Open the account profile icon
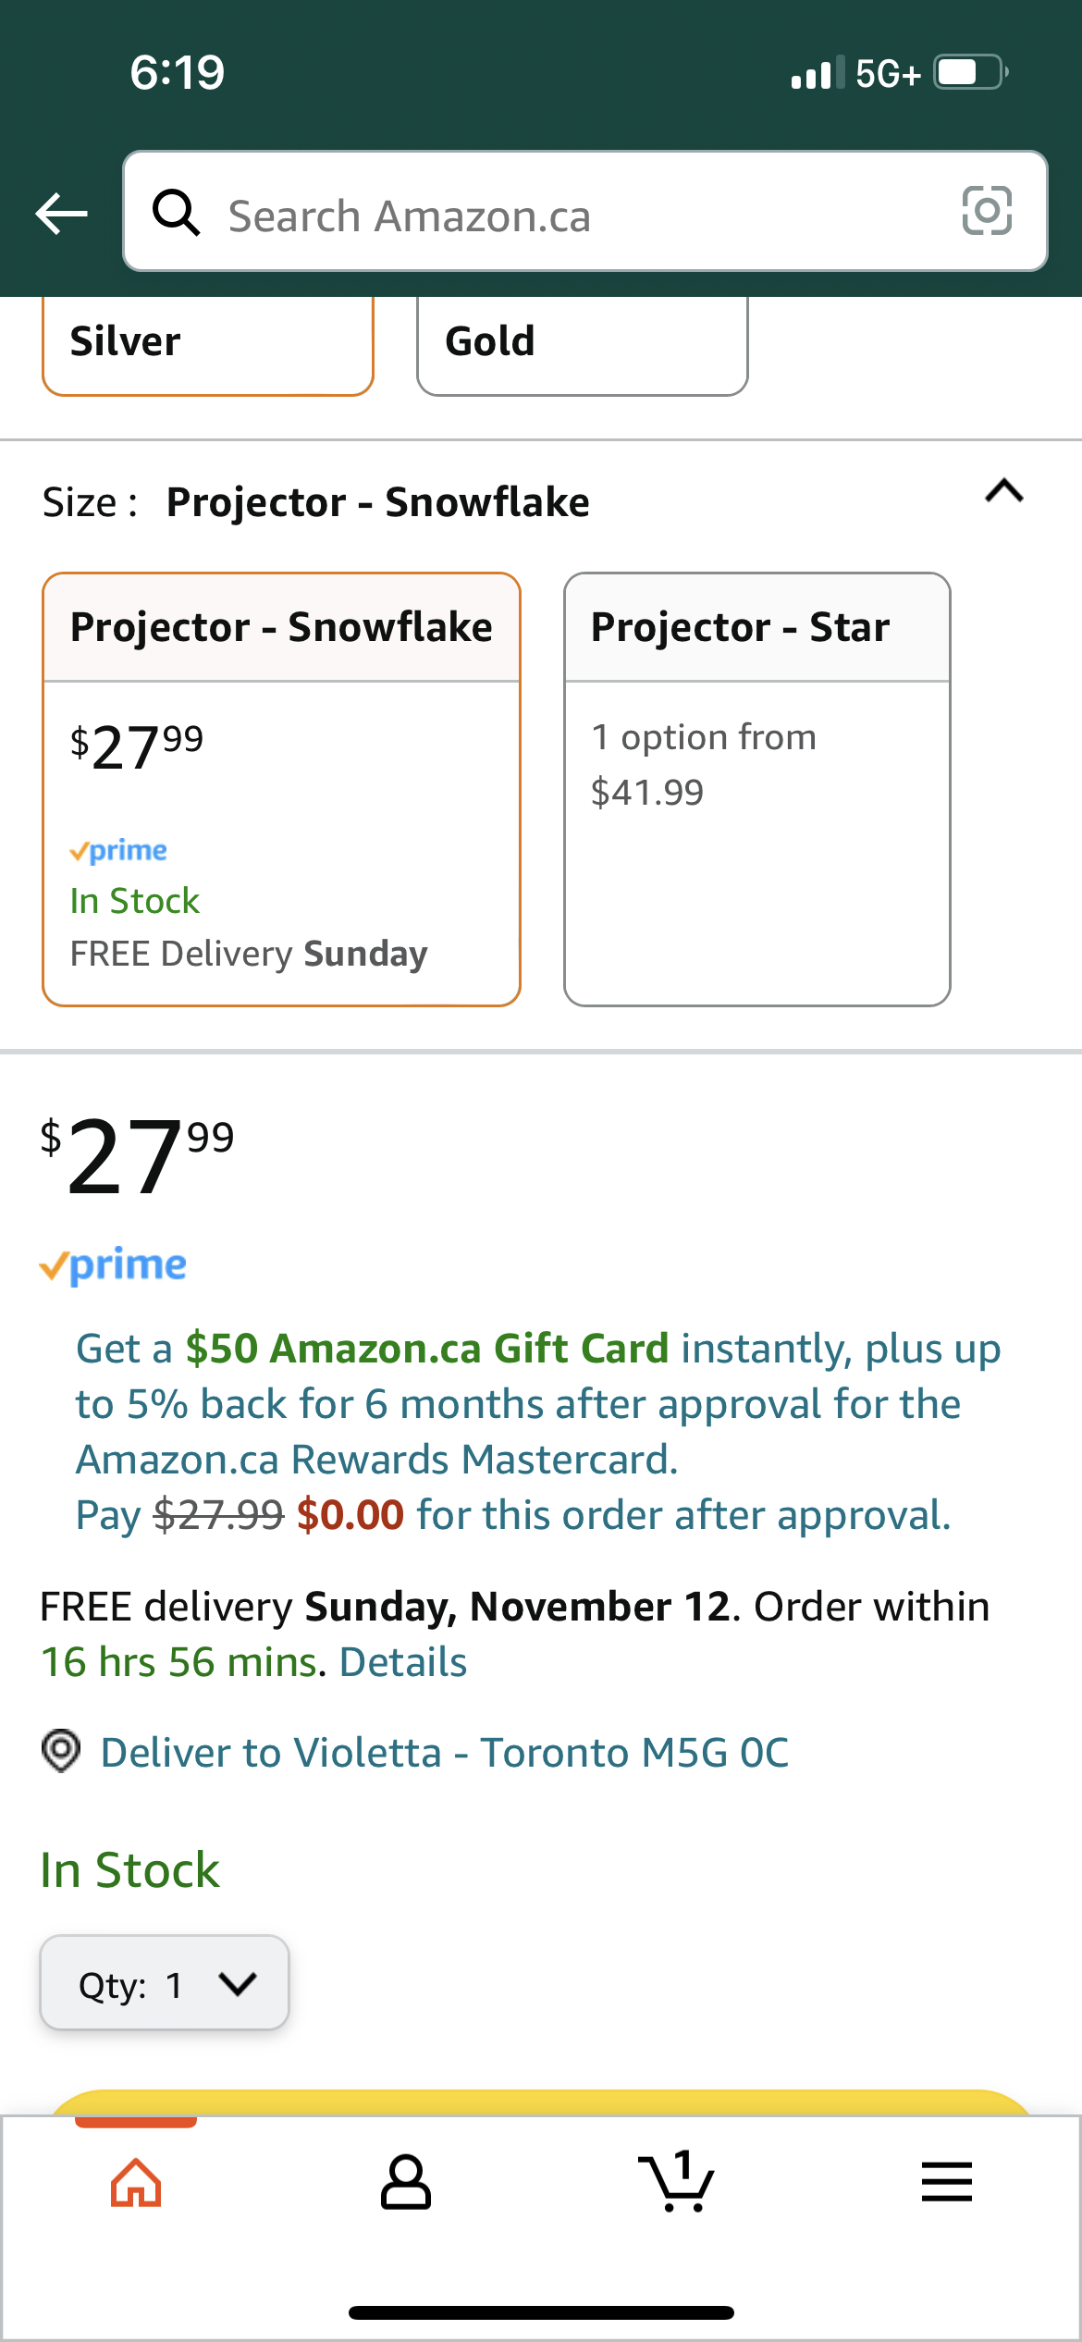 (406, 2183)
